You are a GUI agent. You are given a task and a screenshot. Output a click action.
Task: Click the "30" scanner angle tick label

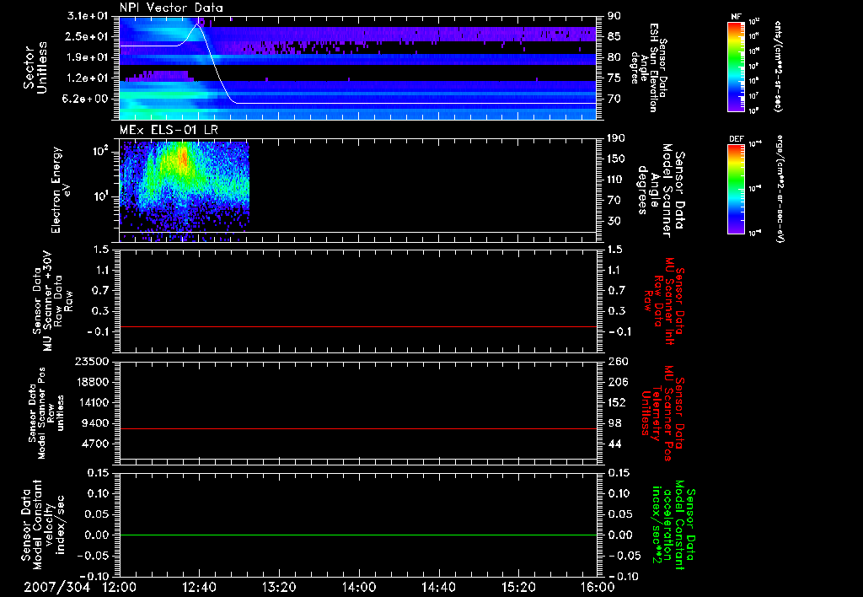pyautogui.click(x=614, y=221)
